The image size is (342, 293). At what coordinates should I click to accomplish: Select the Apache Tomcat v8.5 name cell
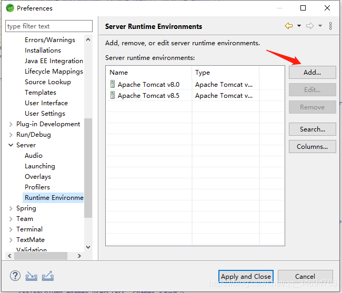pyautogui.click(x=148, y=96)
